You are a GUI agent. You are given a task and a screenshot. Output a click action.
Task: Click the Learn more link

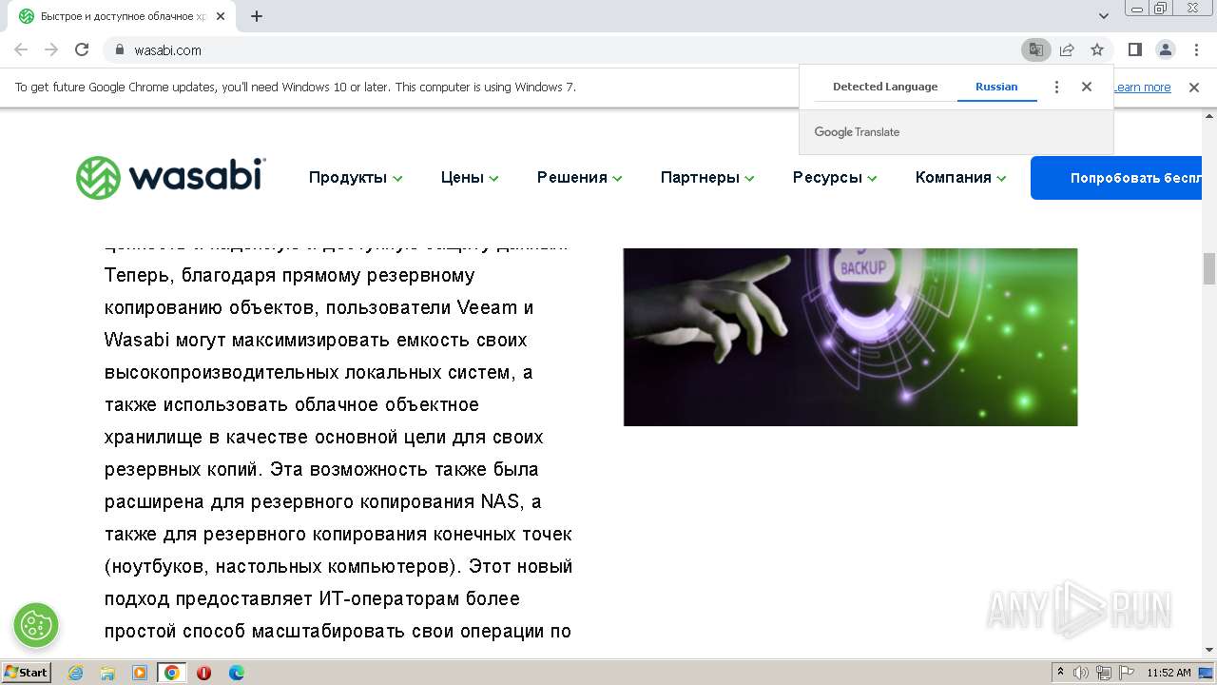[x=1142, y=88]
